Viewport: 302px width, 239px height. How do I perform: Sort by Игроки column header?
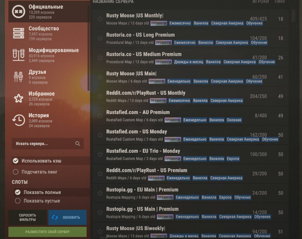point(261,2)
